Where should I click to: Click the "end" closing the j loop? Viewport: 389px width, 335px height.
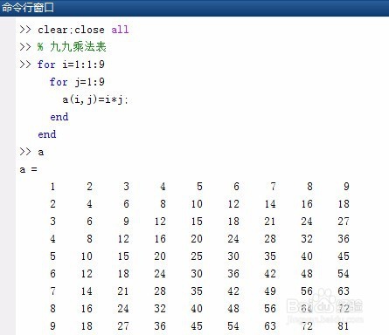(59, 117)
